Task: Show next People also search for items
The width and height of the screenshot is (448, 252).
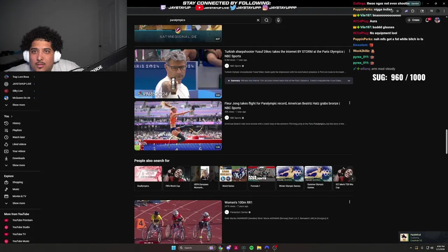Action: pyautogui.click(x=352, y=178)
